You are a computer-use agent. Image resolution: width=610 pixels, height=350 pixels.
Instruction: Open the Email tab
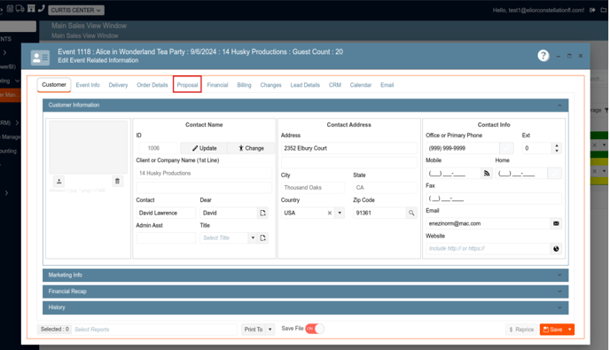click(x=387, y=85)
